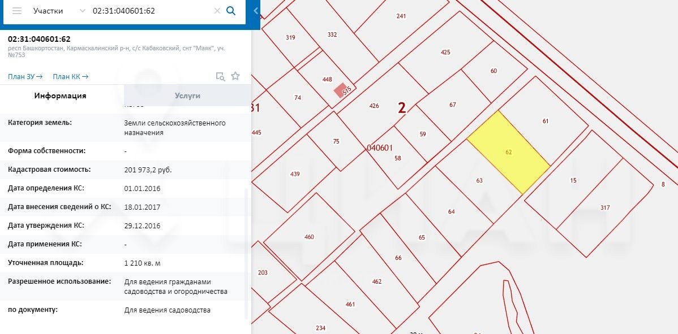Select parcel 426 on the map
This screenshot has height=334, width=678.
pos(374,106)
